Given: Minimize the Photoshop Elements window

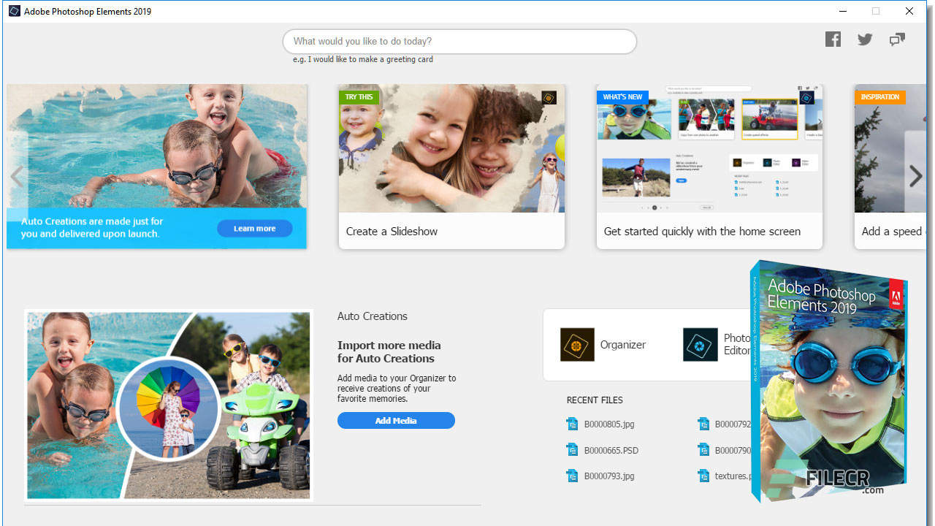Looking at the screenshot, I should [x=842, y=11].
